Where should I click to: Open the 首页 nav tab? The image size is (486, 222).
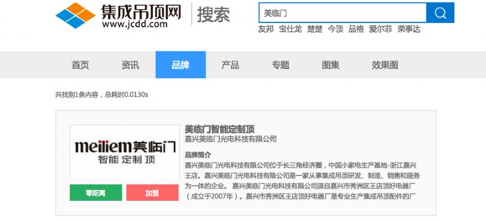pos(80,65)
